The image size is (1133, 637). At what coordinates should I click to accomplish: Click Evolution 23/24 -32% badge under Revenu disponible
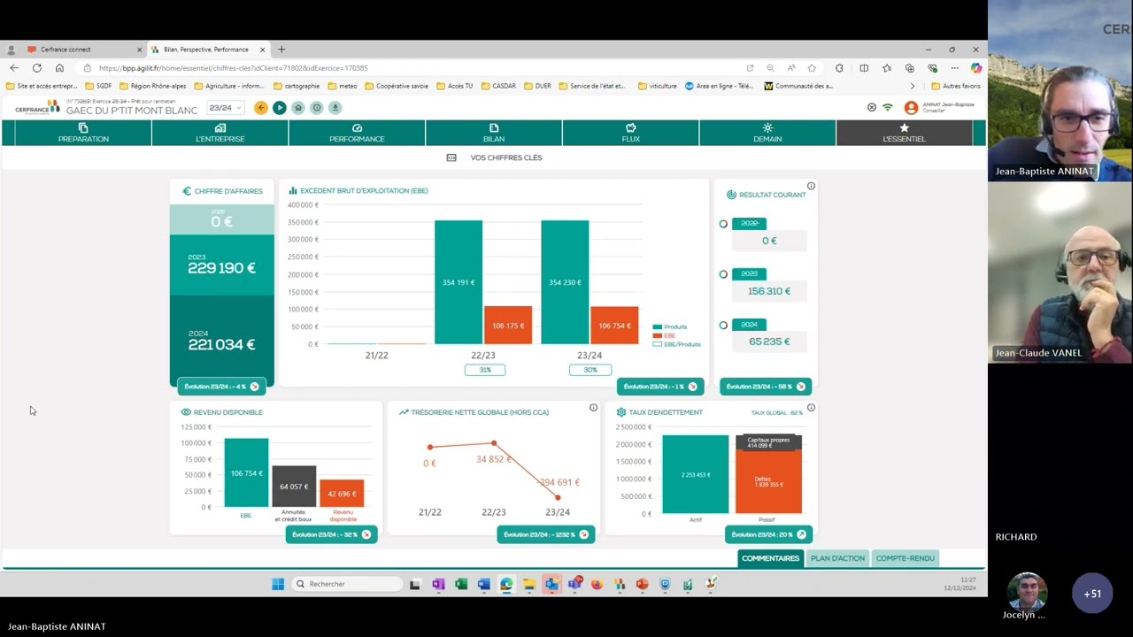pyautogui.click(x=332, y=534)
